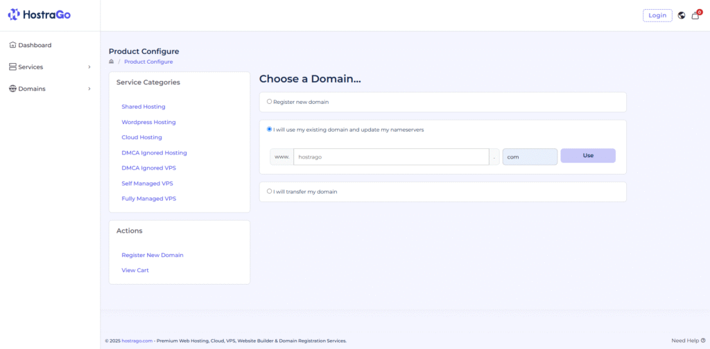Screen dimensions: 710x349
Task: Click the Service Categories heading
Action: tap(148, 82)
